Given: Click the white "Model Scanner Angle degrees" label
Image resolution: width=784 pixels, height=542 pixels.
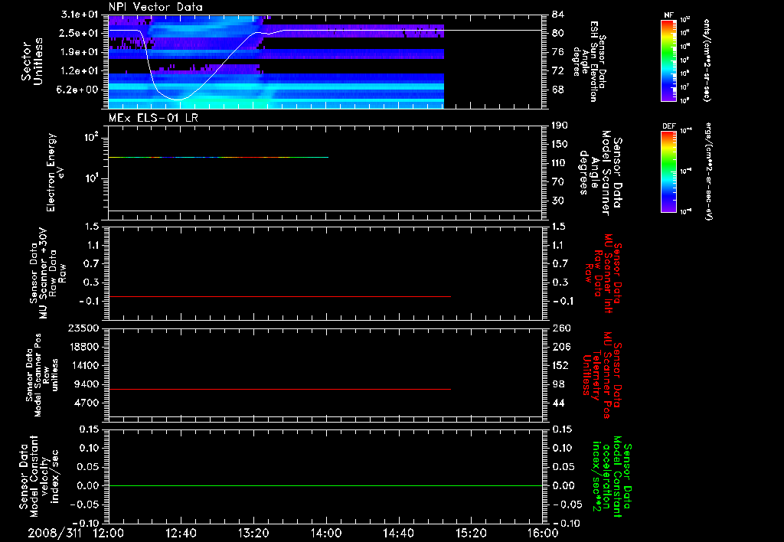Looking at the screenshot, I should coord(600,173).
